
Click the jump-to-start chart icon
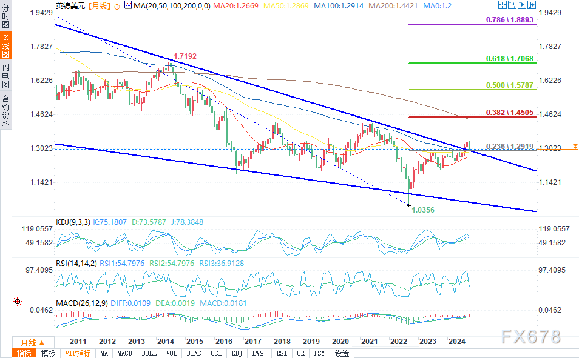pyautogui.click(x=512, y=5)
